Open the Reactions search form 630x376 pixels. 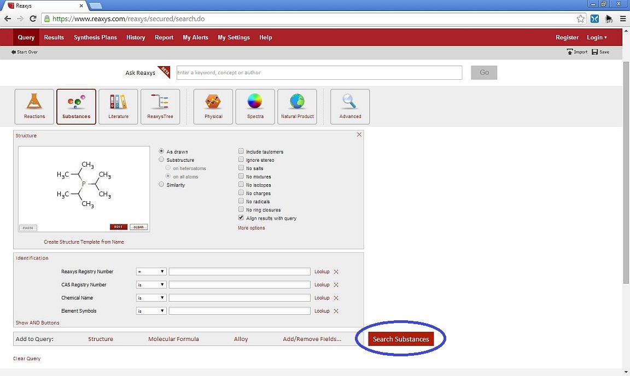(34, 107)
